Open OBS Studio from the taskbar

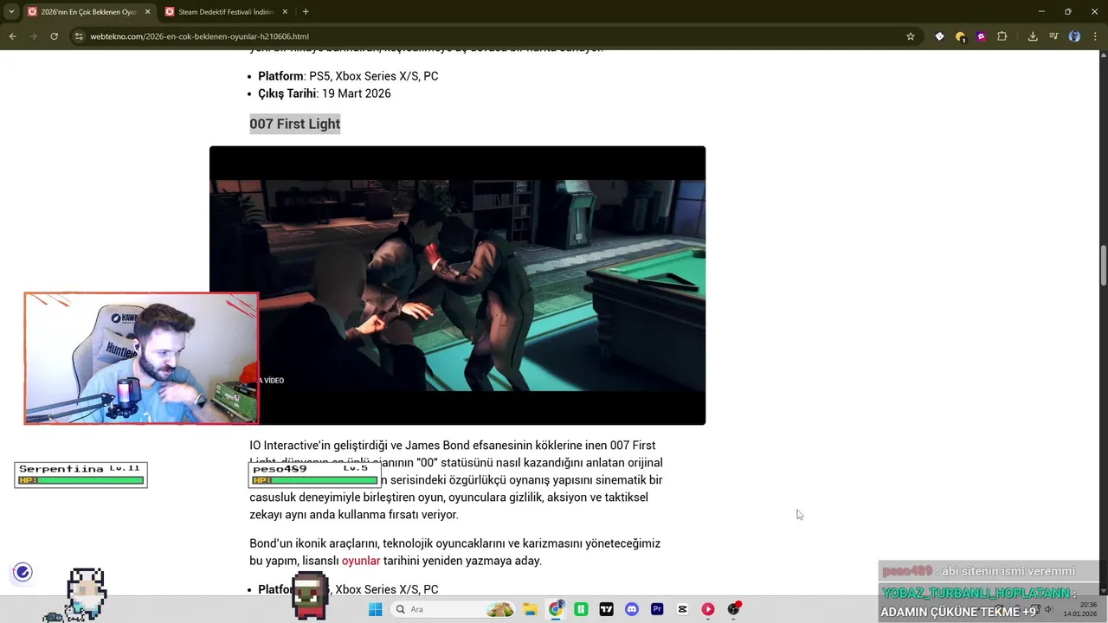(x=734, y=609)
